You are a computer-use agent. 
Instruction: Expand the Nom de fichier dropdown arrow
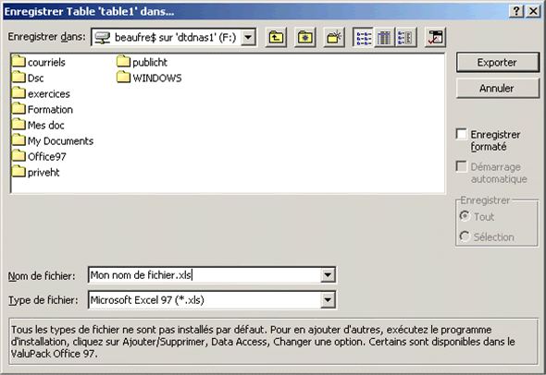coord(328,275)
